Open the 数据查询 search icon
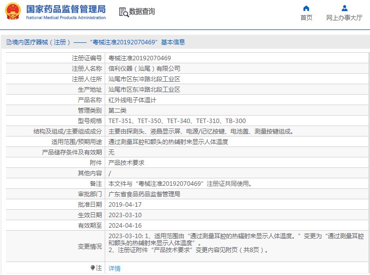The width and height of the screenshot is (370, 275). (124, 12)
